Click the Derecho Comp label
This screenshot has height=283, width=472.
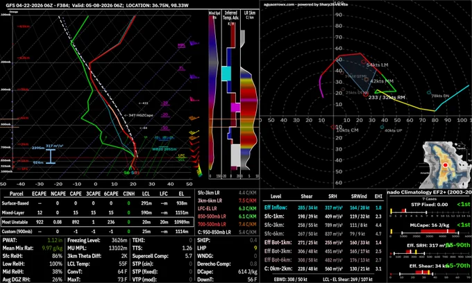coord(214,264)
